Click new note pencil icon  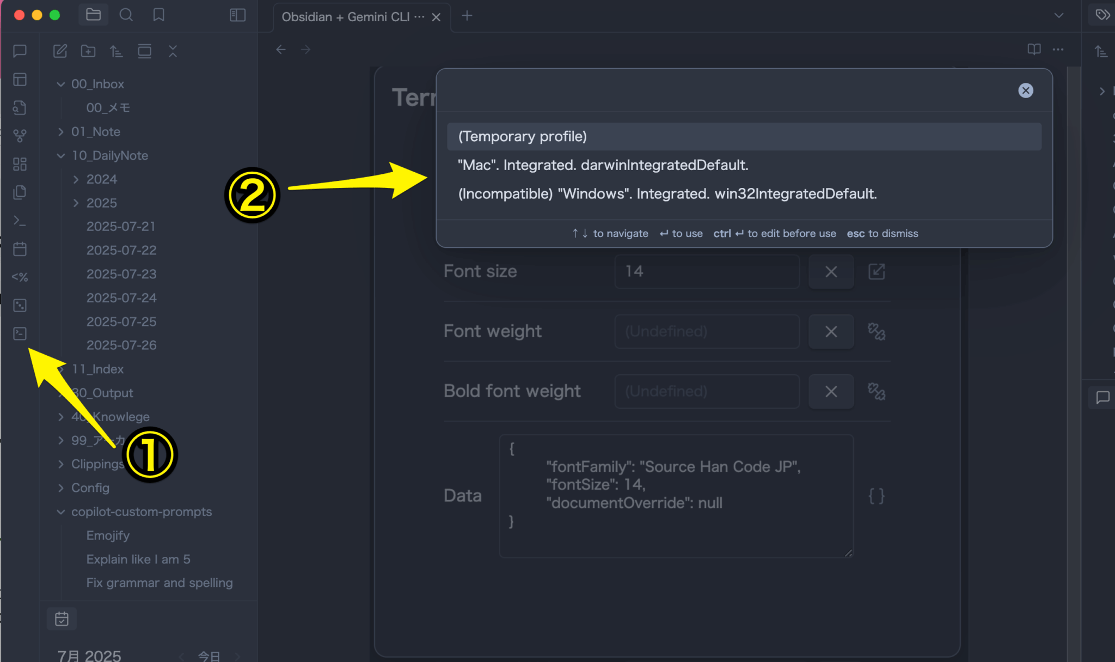click(60, 51)
